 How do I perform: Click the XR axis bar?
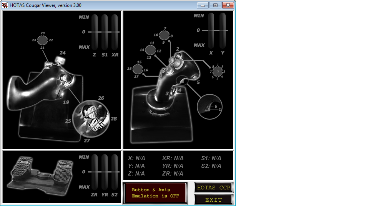(115, 32)
